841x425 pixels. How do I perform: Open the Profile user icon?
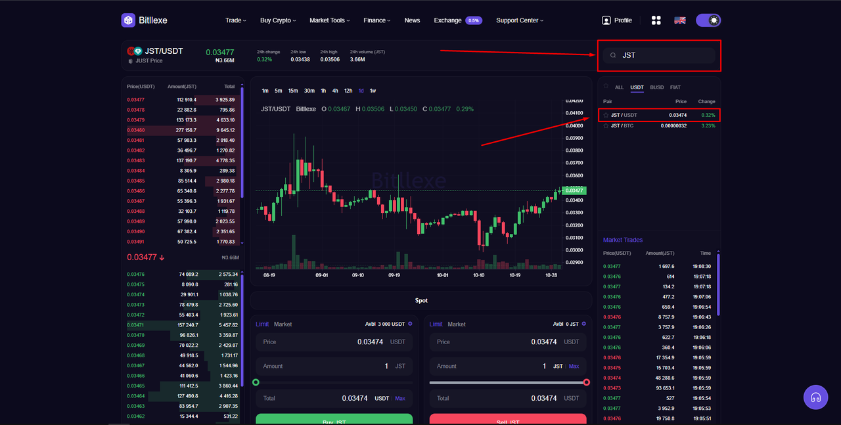coord(606,20)
